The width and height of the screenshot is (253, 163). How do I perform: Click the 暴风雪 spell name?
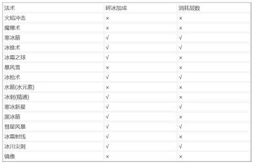[x=12, y=67]
